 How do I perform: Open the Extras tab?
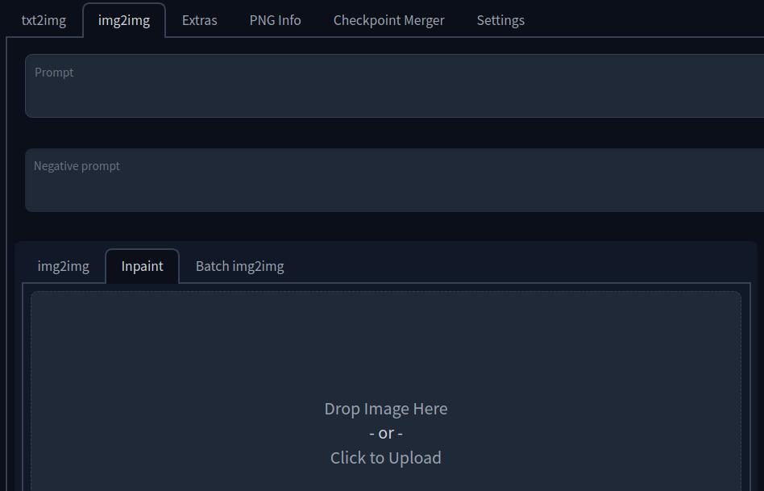coord(198,19)
